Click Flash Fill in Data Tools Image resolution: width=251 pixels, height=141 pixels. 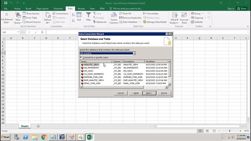click(125, 14)
